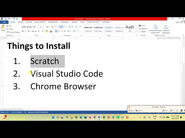
Task: Expand the Styles gallery More arrow
Action: [x=136, y=32]
